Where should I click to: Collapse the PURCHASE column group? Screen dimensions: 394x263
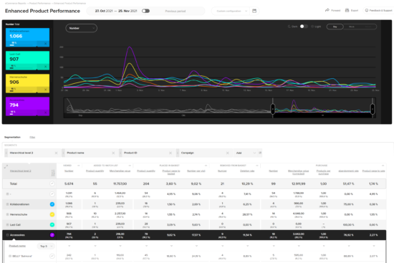(x=383, y=166)
